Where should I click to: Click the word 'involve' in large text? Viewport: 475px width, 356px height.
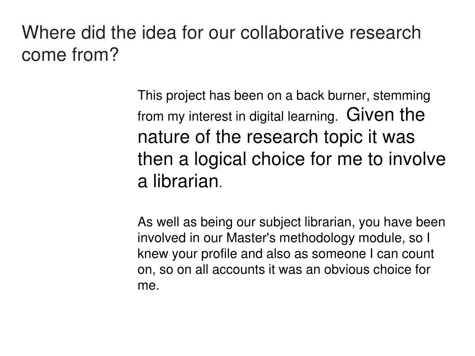pyautogui.click(x=417, y=159)
